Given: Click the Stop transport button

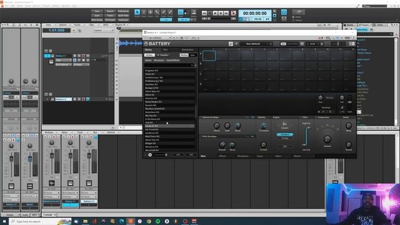Looking at the screenshot, I should tap(210, 13).
